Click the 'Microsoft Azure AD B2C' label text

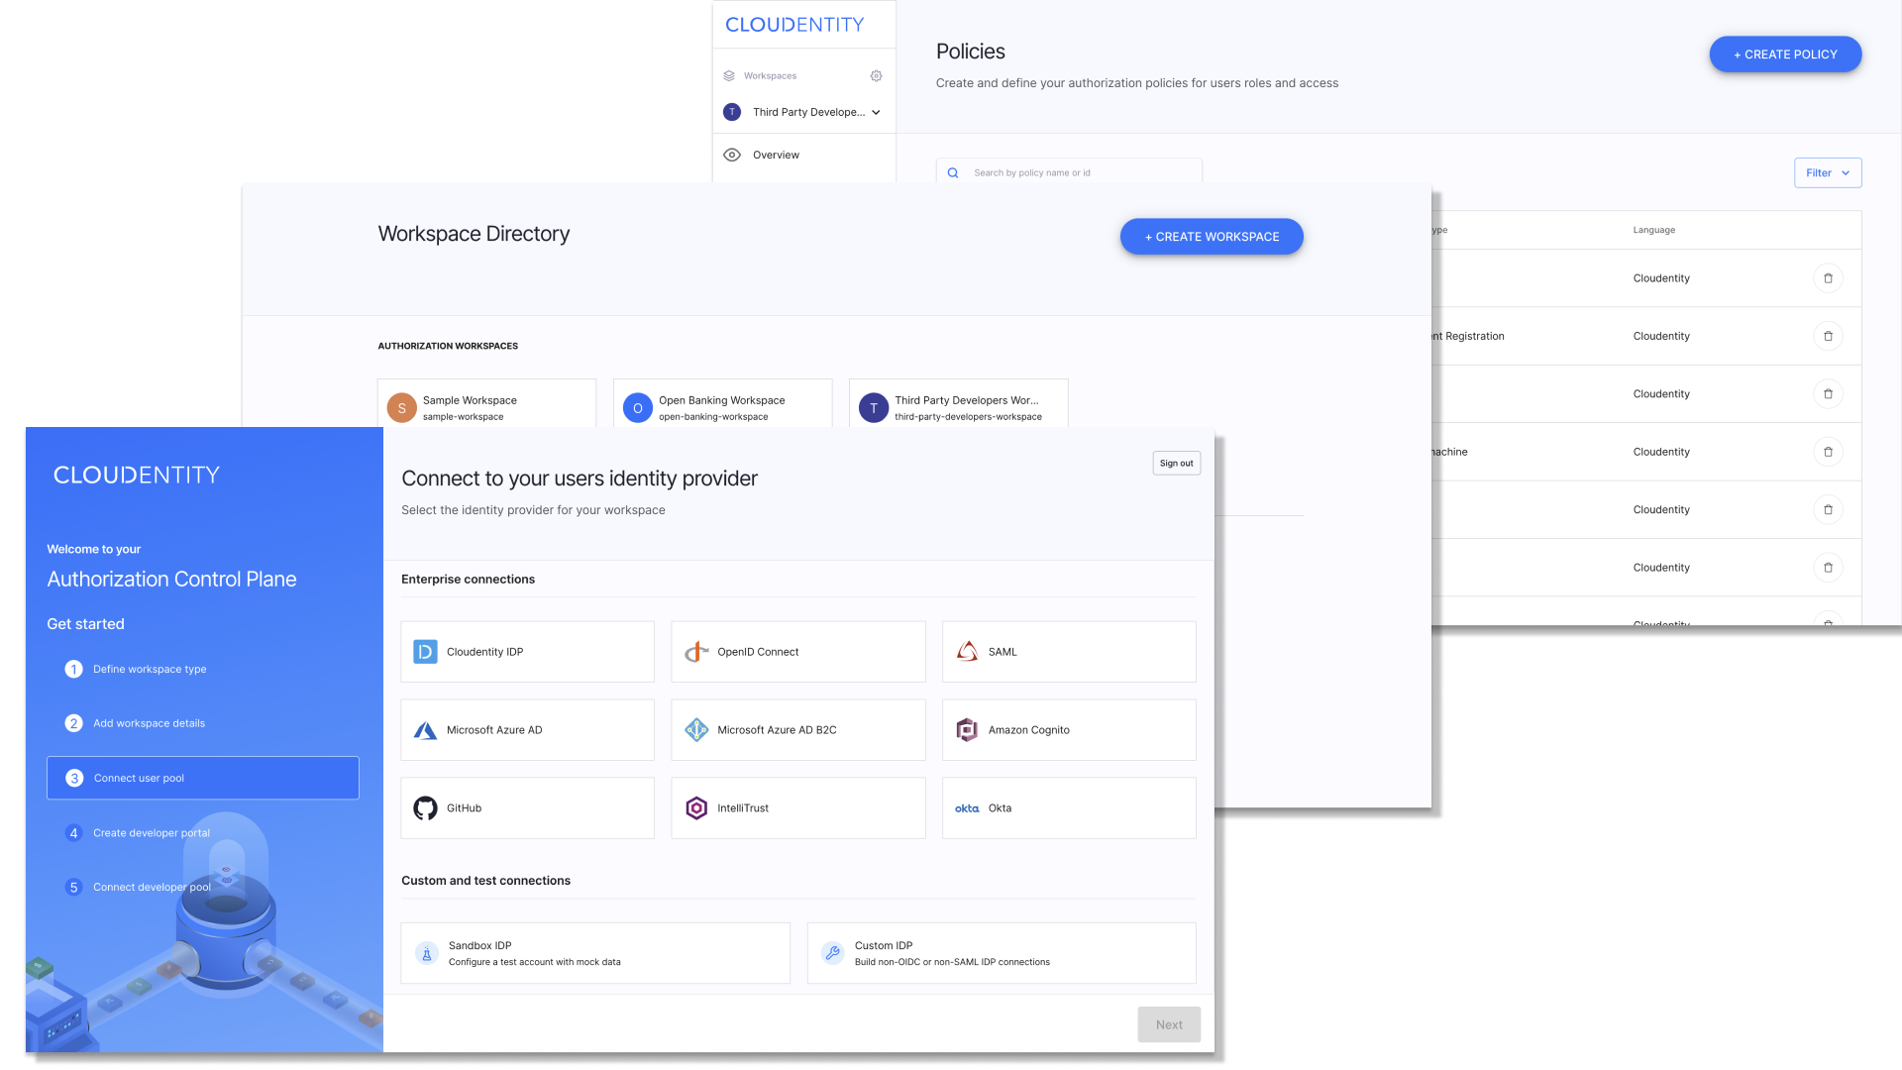pyautogui.click(x=777, y=730)
